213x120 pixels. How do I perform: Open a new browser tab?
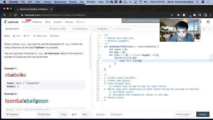tap(58, 9)
